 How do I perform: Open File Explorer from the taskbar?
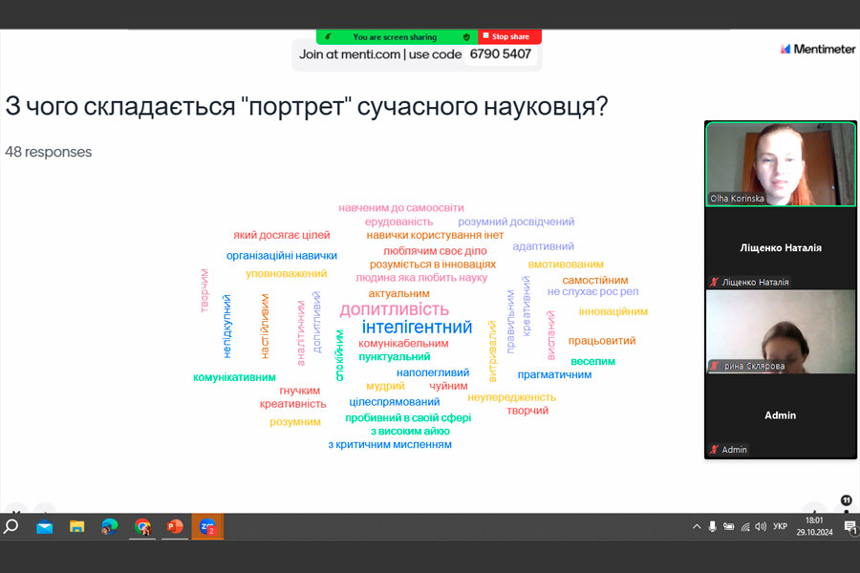click(x=77, y=526)
